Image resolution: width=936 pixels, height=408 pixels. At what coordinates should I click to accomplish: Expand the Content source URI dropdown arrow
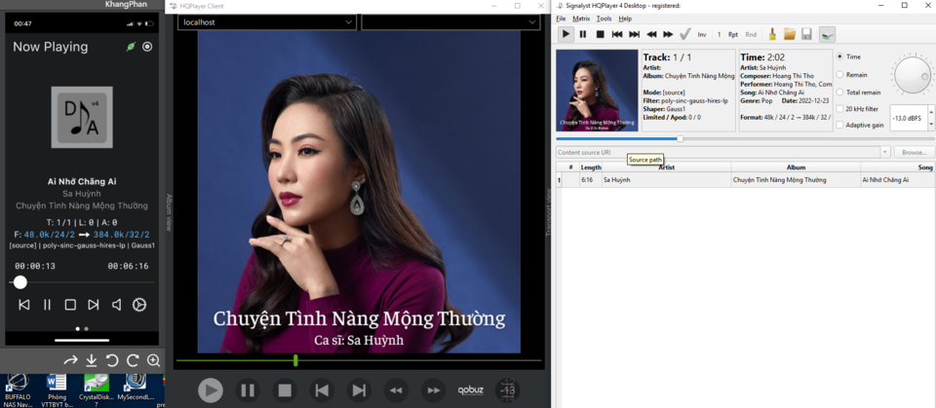coord(885,153)
